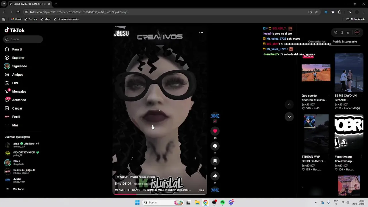Bookmark this page with the star icon
This screenshot has width=368, height=207.
[x=316, y=12]
